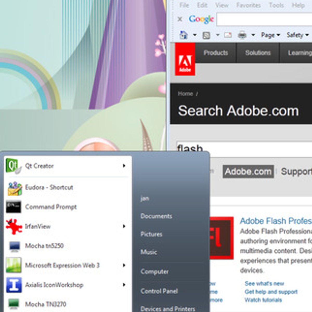This screenshot has width=312, height=312.
Task: Open Adobe Solutions navigation tab
Action: (x=258, y=53)
